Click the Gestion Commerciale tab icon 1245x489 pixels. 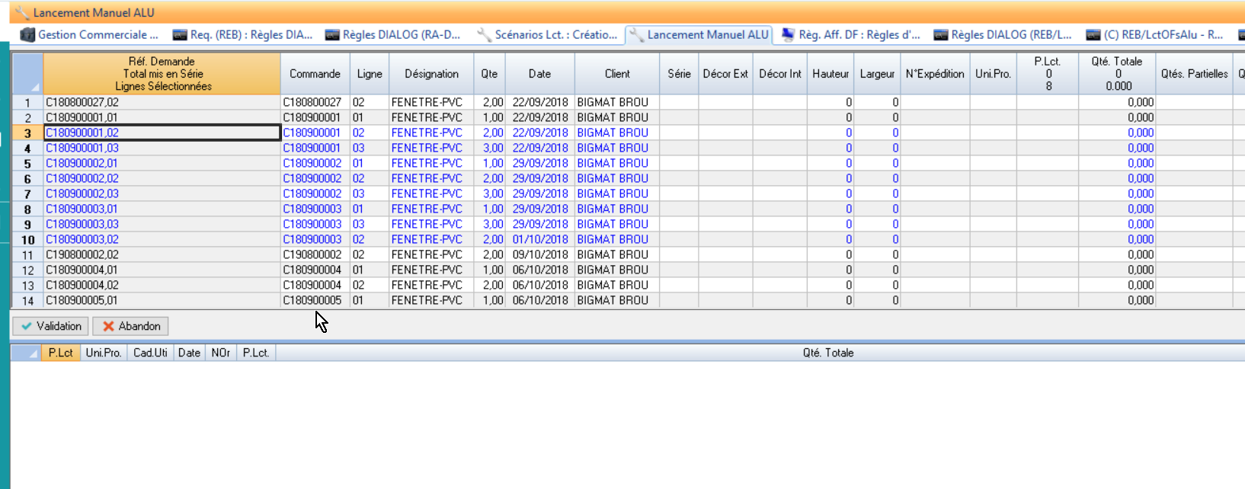(x=27, y=35)
